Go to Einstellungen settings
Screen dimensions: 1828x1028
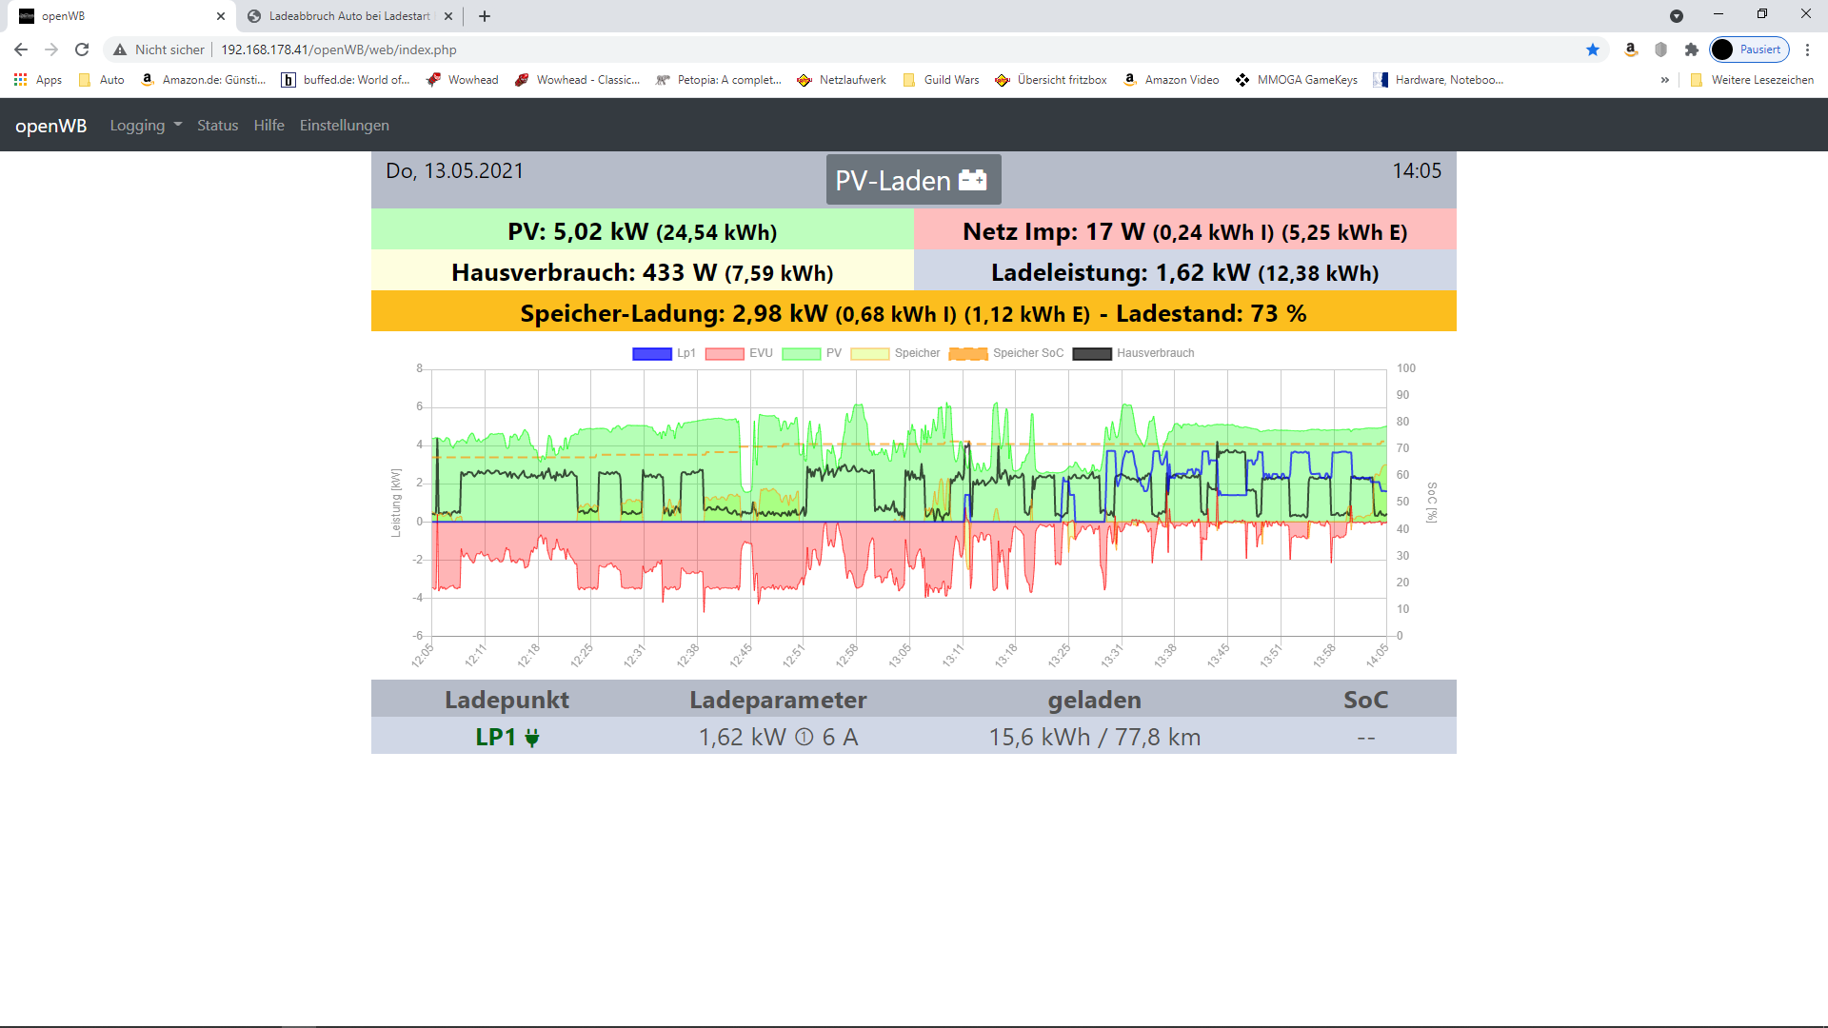tap(344, 126)
